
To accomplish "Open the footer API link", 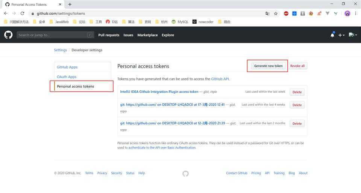I will [x=267, y=173].
